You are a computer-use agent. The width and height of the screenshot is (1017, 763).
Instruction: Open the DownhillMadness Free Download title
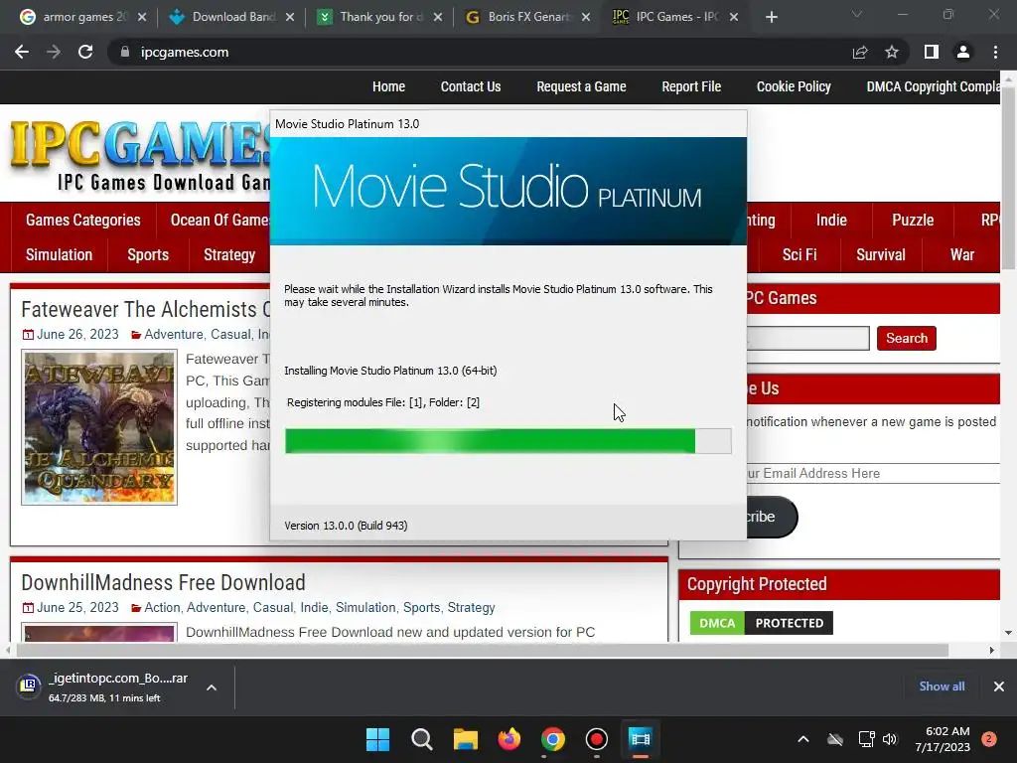coord(164,582)
